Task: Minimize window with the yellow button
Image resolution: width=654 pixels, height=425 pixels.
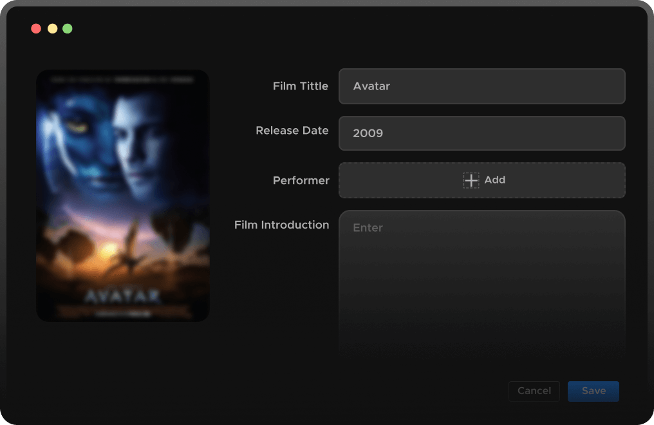Action: [x=52, y=29]
